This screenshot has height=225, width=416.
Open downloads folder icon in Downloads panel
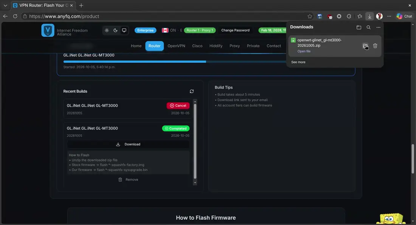[359, 27]
